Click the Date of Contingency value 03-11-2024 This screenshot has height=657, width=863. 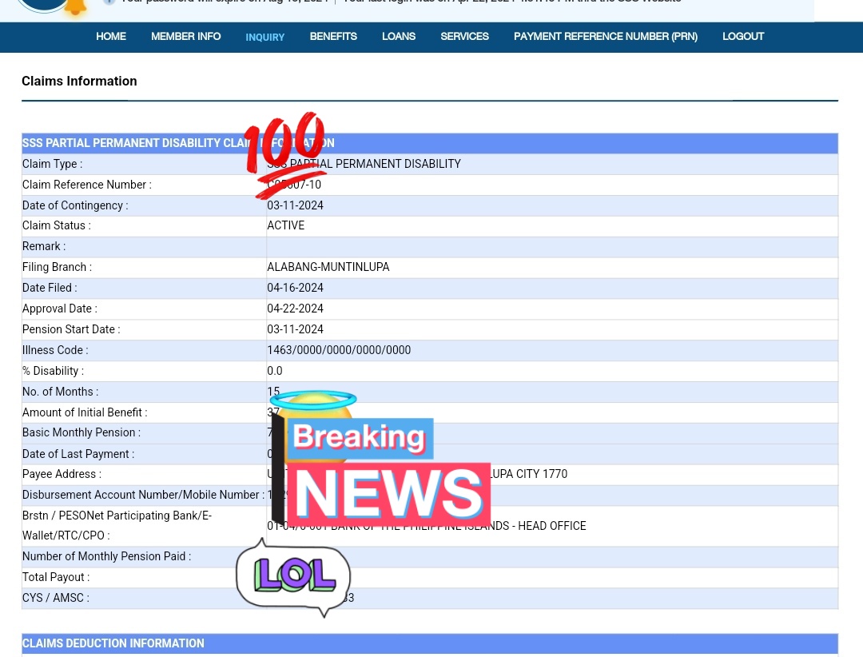pos(295,205)
